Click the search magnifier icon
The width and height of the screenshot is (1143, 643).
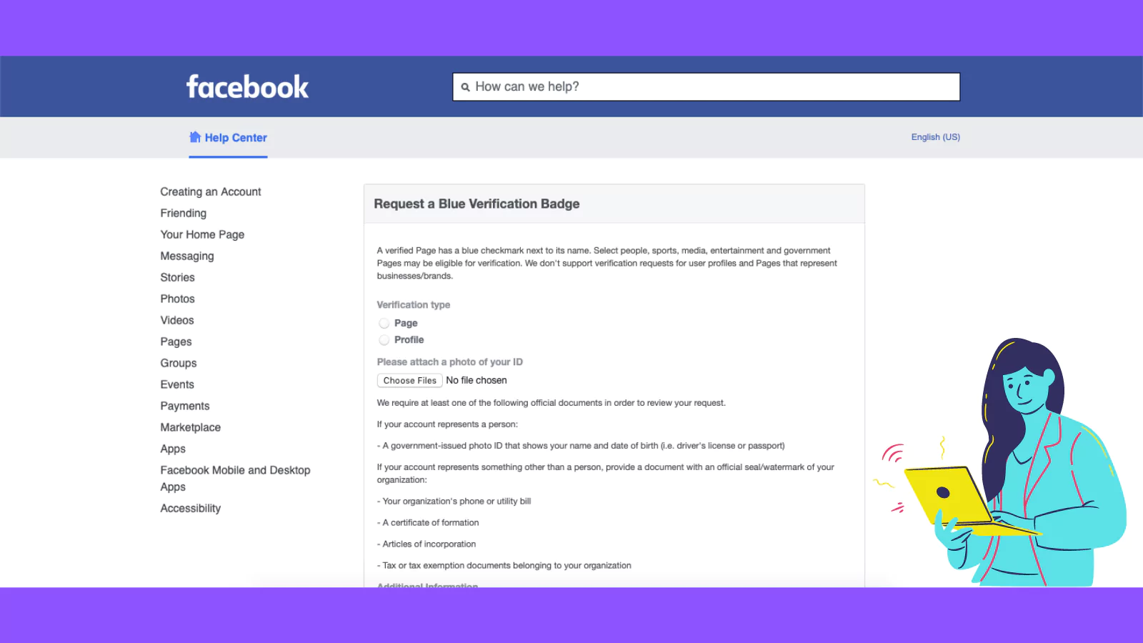pos(465,87)
